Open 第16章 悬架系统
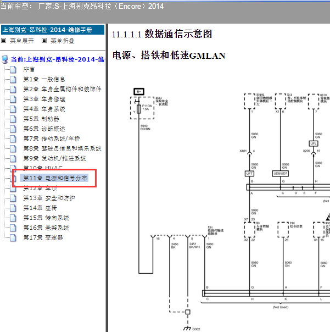Screen dimensions: 330x332 tap(46, 228)
